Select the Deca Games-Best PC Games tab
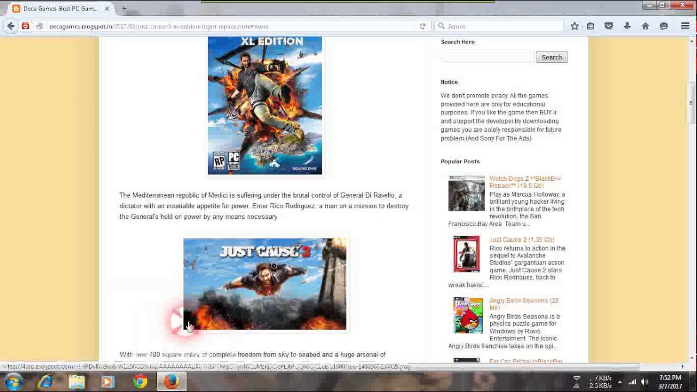 click(61, 9)
